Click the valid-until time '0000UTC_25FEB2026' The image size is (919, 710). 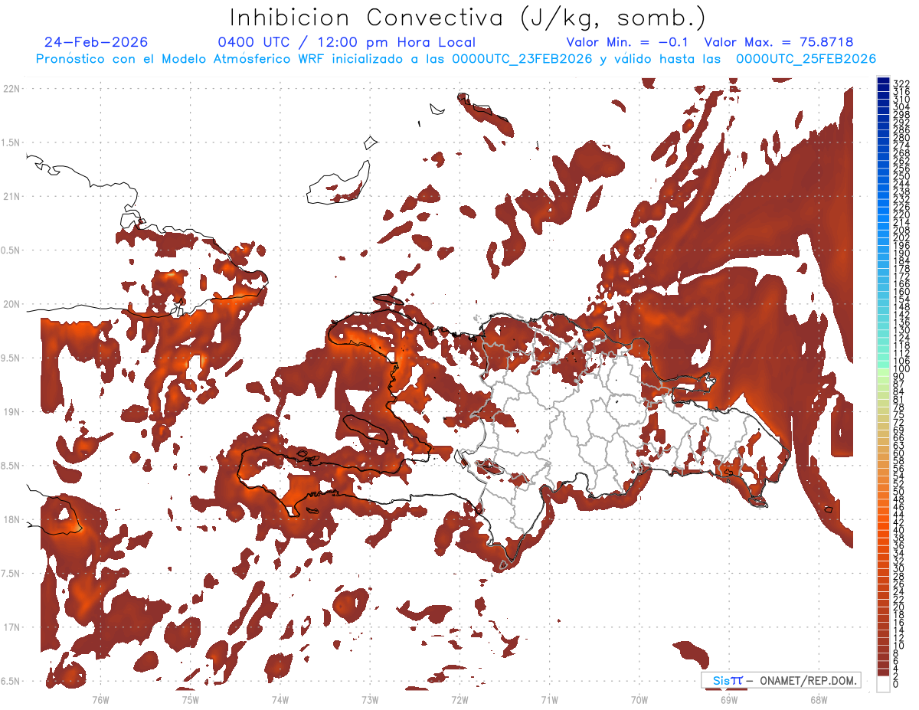coord(806,59)
